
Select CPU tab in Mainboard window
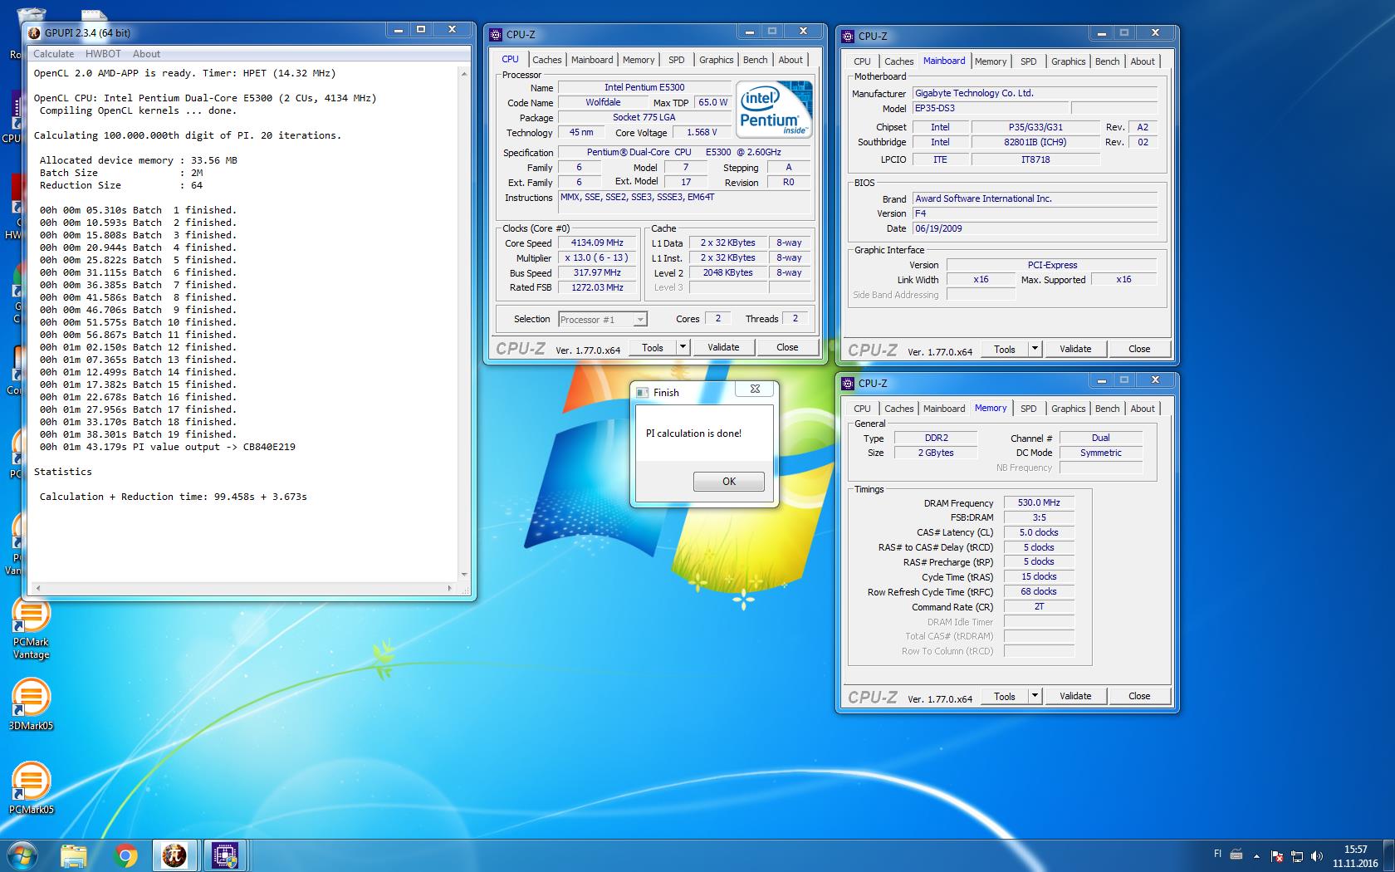coord(862,61)
